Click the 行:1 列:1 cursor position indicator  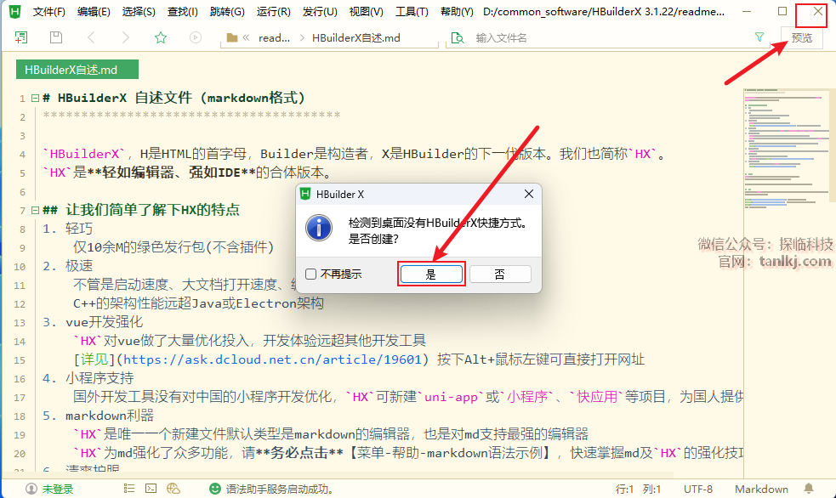(638, 489)
